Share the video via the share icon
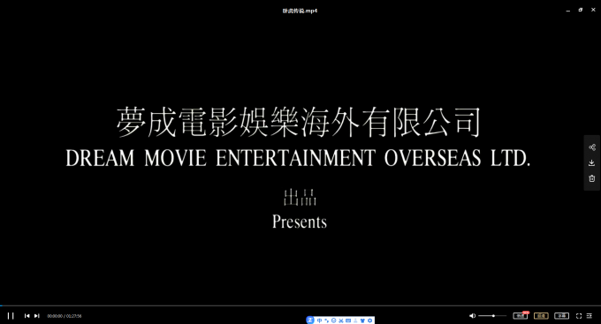 (592, 147)
